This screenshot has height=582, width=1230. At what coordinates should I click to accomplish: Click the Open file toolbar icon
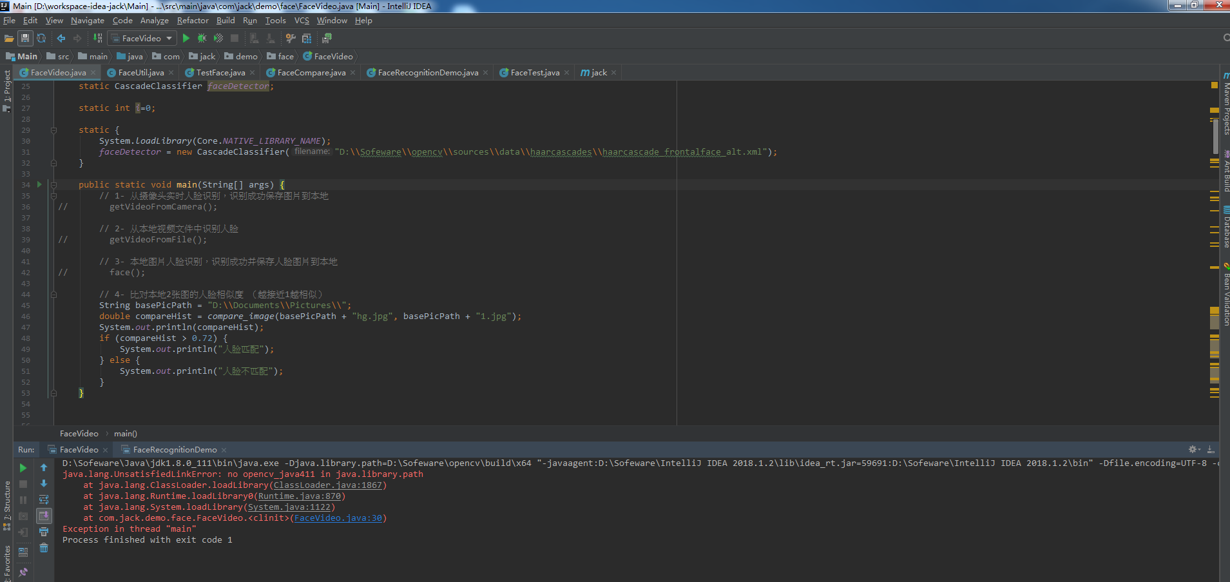9,39
